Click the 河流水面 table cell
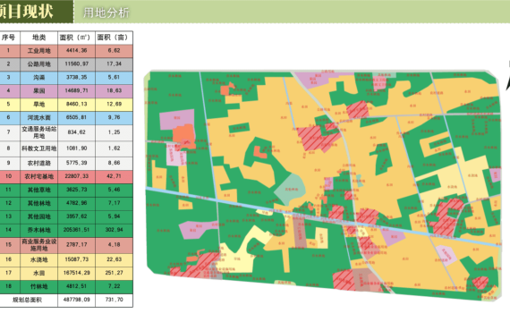This screenshot has width=510, height=322. point(39,118)
